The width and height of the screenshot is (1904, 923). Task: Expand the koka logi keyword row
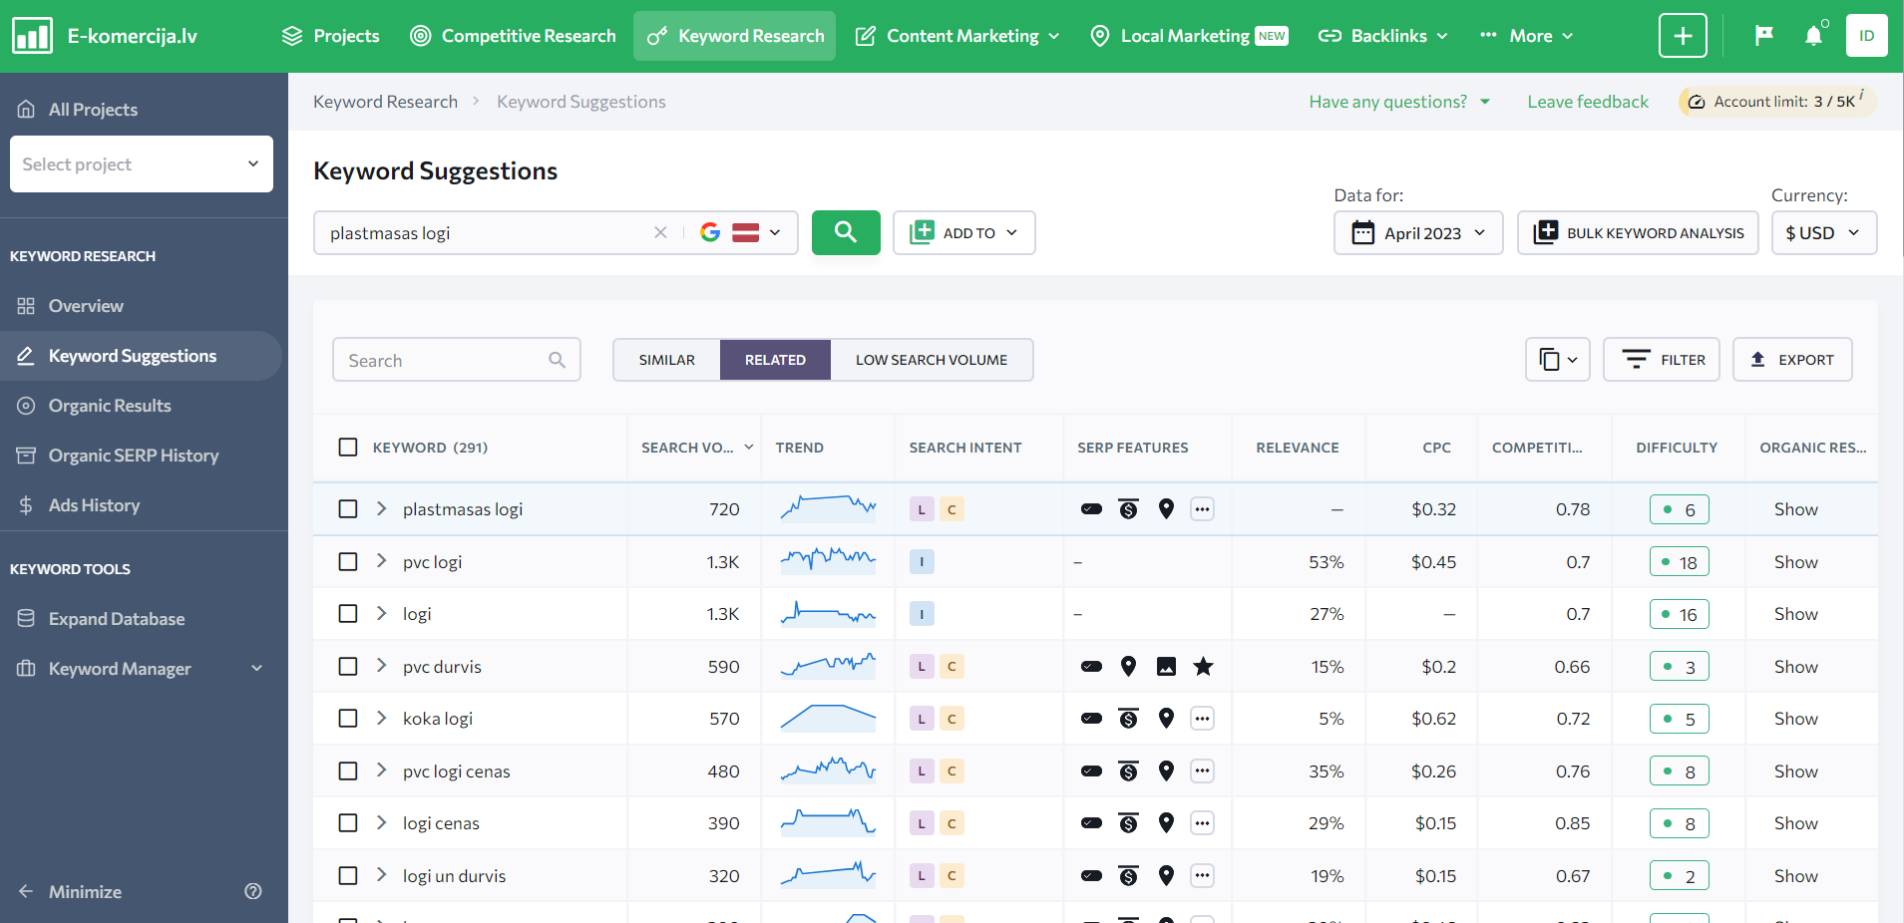381,719
